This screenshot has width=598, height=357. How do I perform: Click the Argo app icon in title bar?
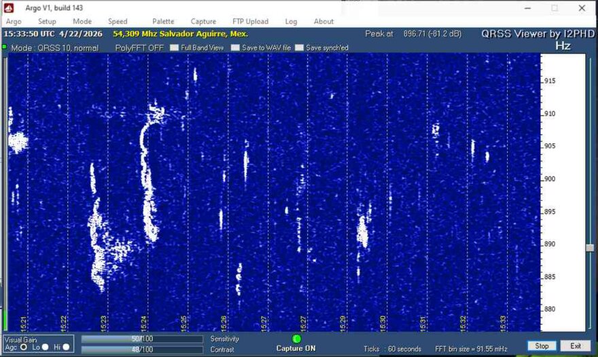click(x=9, y=7)
